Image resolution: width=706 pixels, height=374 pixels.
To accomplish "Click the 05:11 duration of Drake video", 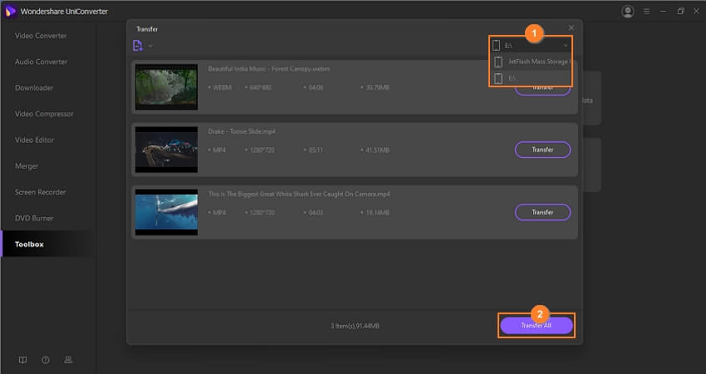I will click(316, 150).
